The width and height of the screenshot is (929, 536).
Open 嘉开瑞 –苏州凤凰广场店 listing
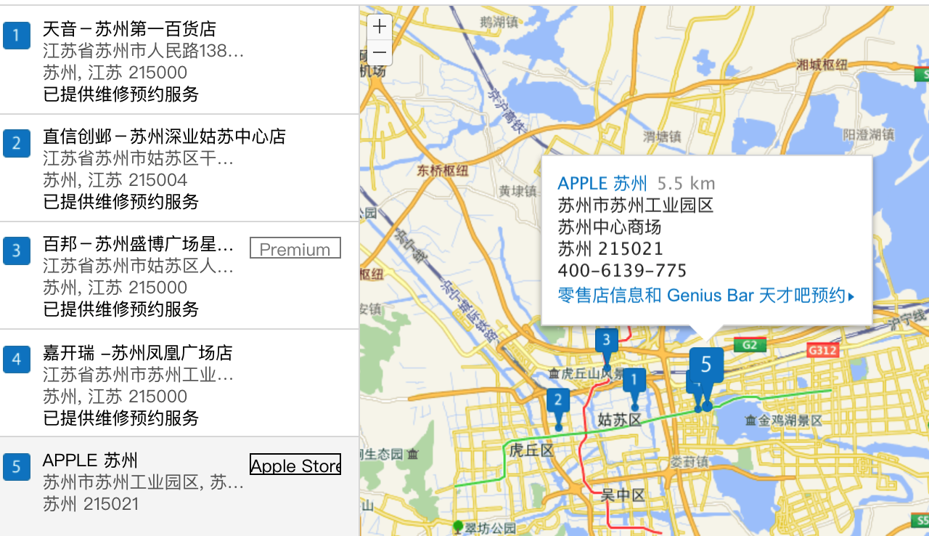[137, 353]
